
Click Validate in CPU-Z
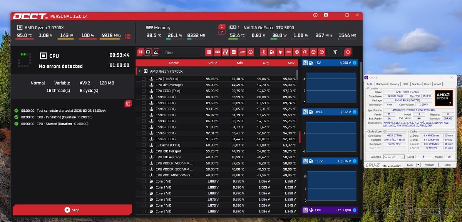pos(430,164)
